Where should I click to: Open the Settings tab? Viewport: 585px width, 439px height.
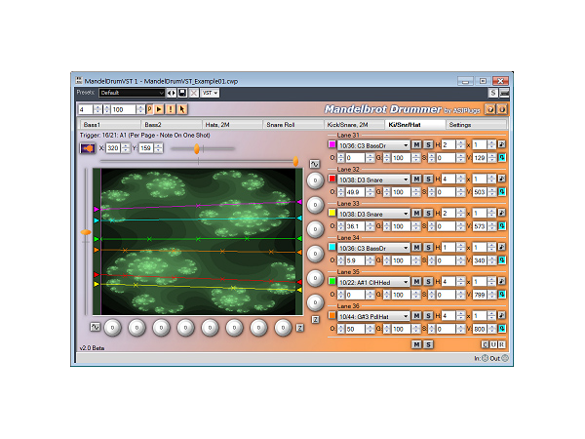pyautogui.click(x=476, y=125)
